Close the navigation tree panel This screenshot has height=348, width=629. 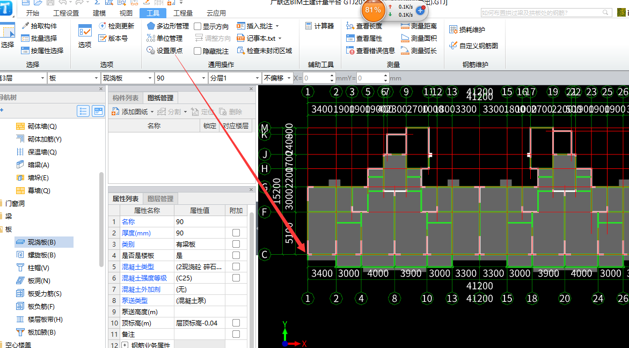pos(101,89)
